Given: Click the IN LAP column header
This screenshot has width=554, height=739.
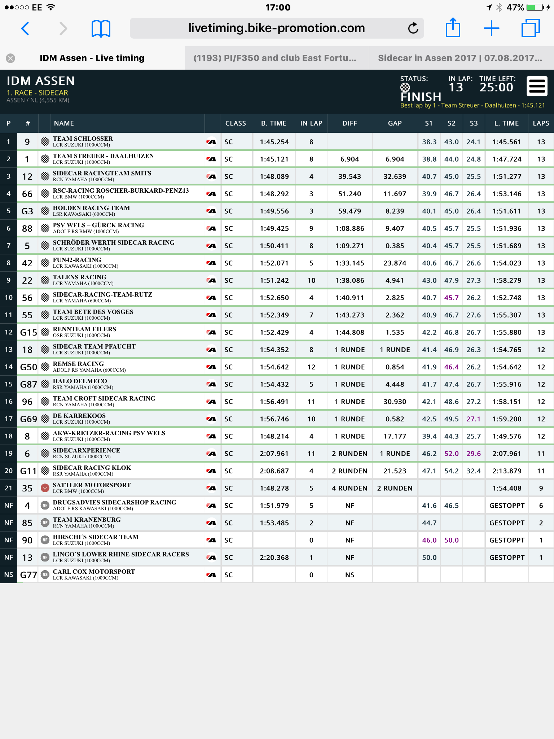Looking at the screenshot, I should click(x=311, y=123).
